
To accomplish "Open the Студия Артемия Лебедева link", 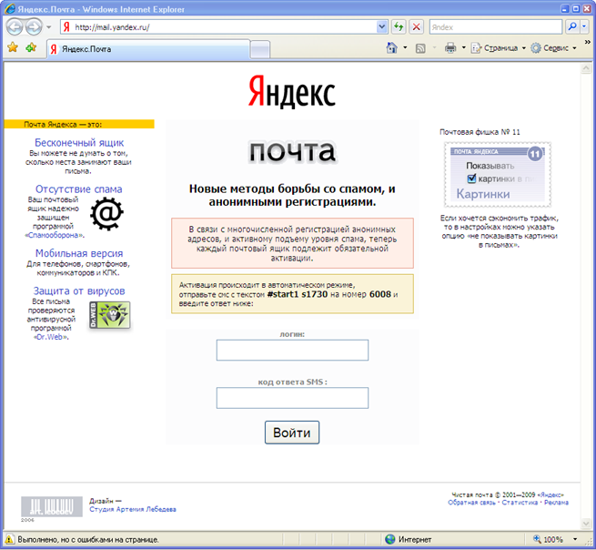I will click(133, 509).
